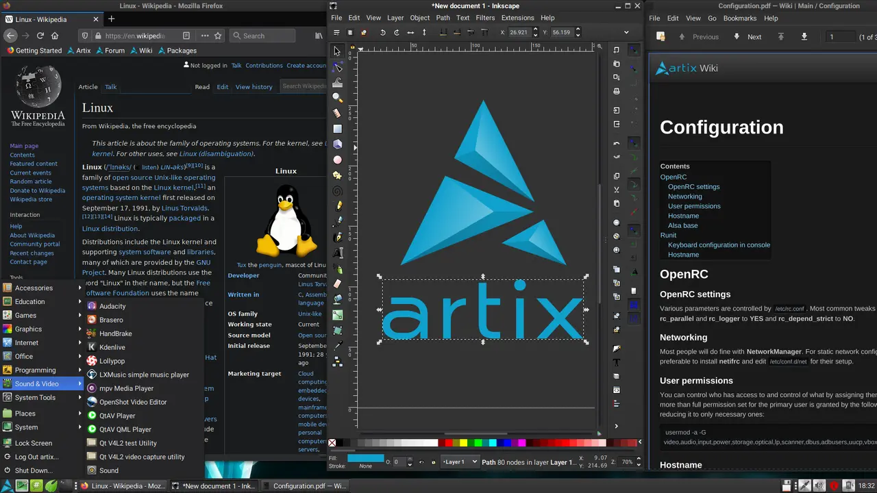The width and height of the screenshot is (877, 493).
Task: Click Shut Down in the start menu
Action: 42,470
